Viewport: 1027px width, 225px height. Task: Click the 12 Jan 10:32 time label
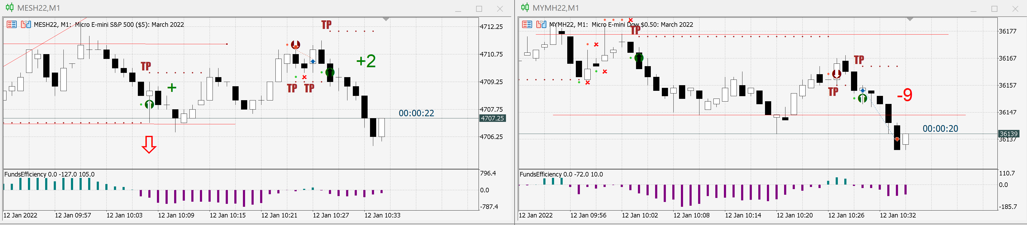coord(898,215)
